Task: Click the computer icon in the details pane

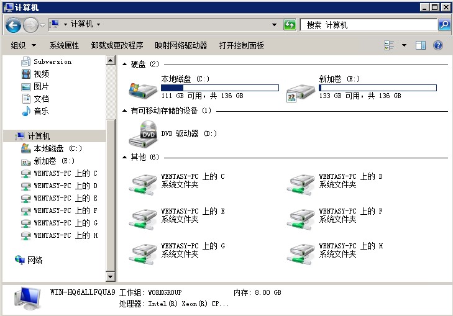Action: 28,299
